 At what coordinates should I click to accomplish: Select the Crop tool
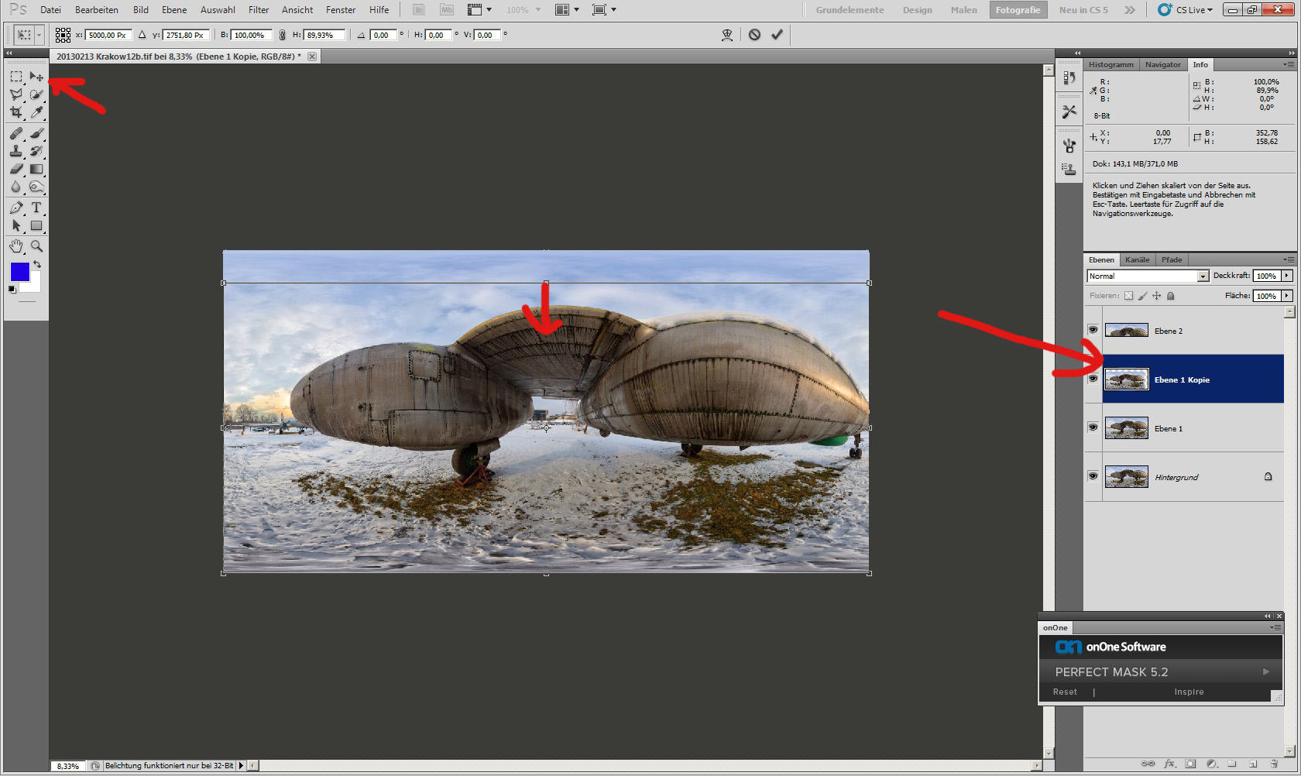[16, 112]
